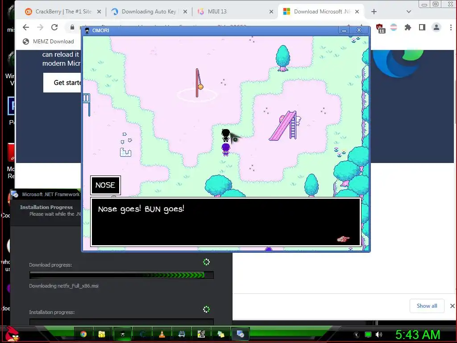
Task: Click the OMORI window title icon
Action: tap(87, 31)
